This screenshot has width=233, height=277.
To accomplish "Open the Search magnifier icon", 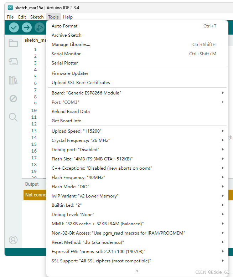I will [x=13, y=117].
